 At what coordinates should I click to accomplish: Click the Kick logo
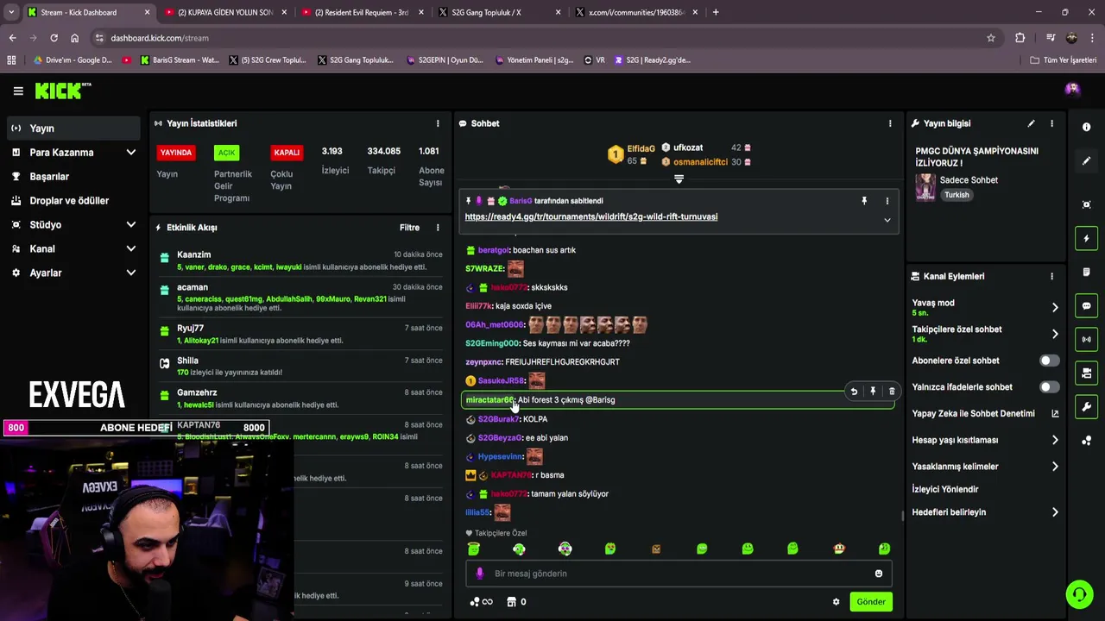62,91
